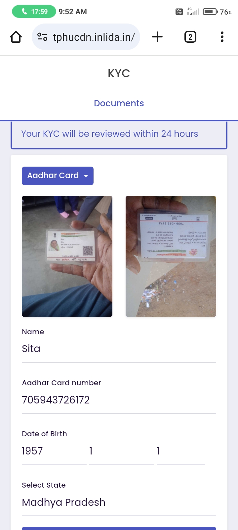This screenshot has width=238, height=530.
Task: Tap the VoLTE status icon
Action: click(x=179, y=12)
